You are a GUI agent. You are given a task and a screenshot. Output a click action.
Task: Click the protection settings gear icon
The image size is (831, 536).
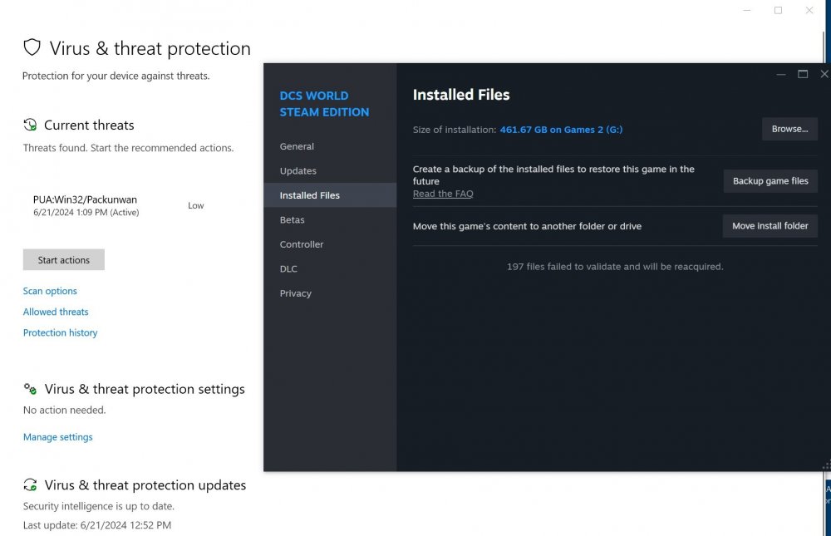click(x=30, y=388)
